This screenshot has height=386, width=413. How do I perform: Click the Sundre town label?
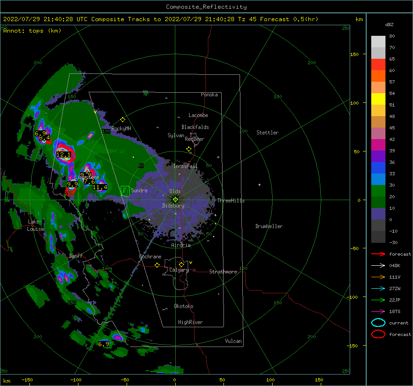pos(139,190)
